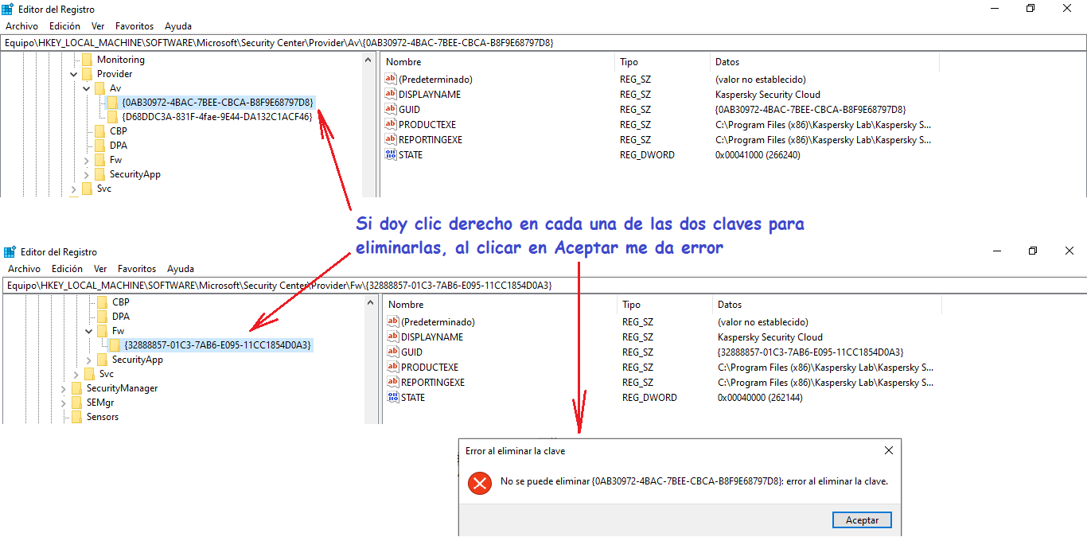Expand the Svc key in bottom window
The width and height of the screenshot is (1087, 537).
(x=76, y=374)
